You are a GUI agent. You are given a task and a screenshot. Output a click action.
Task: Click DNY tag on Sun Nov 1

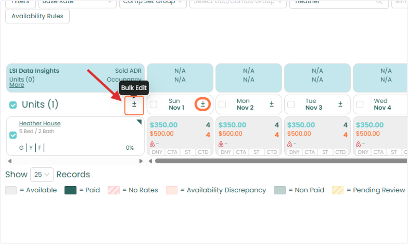[157, 152]
